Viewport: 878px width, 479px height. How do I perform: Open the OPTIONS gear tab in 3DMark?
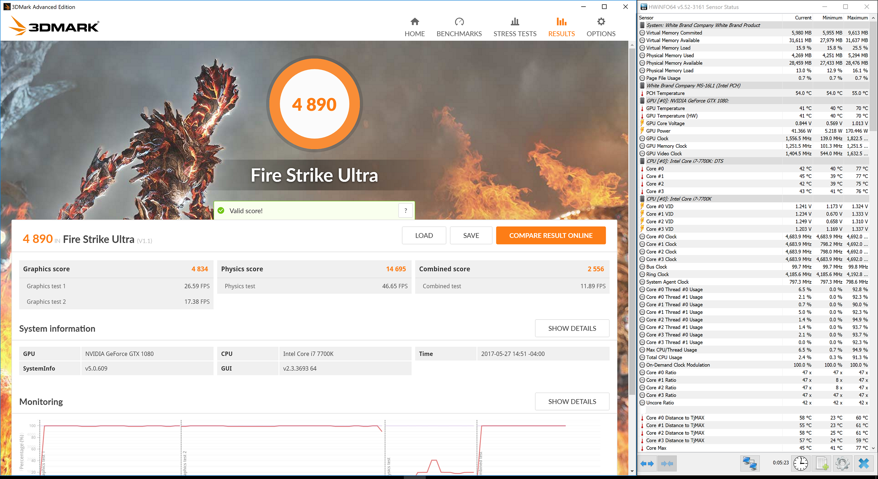point(601,27)
